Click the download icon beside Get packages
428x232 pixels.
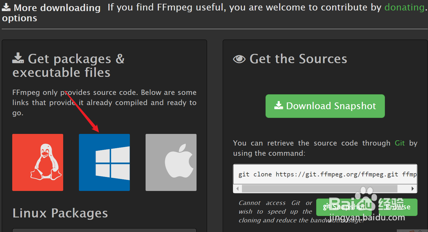click(18, 58)
